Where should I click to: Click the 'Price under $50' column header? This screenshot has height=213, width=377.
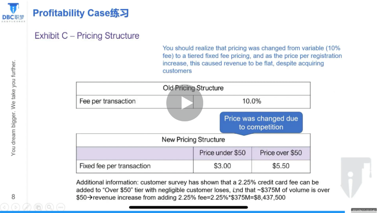click(222, 153)
